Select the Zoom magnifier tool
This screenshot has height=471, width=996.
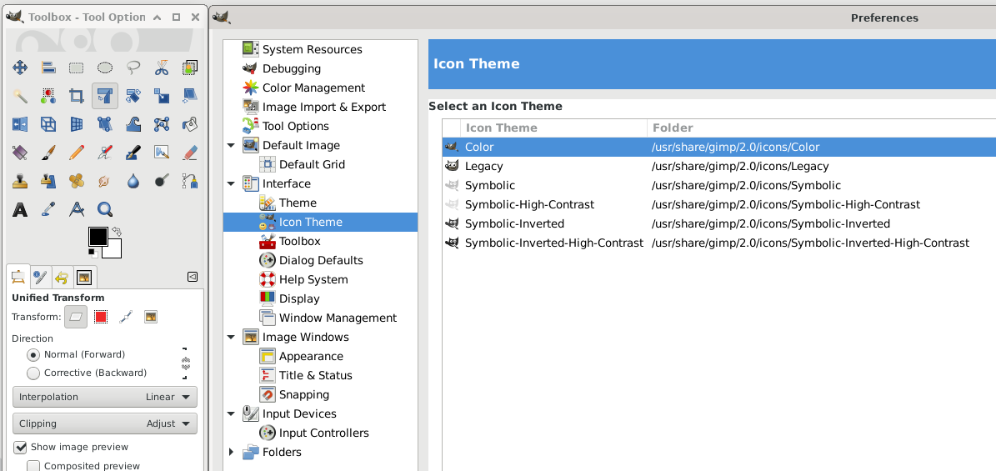click(105, 209)
